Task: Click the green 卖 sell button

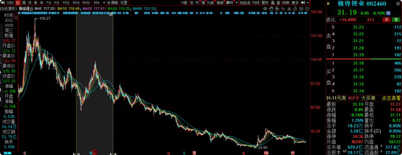Action: click(x=396, y=20)
